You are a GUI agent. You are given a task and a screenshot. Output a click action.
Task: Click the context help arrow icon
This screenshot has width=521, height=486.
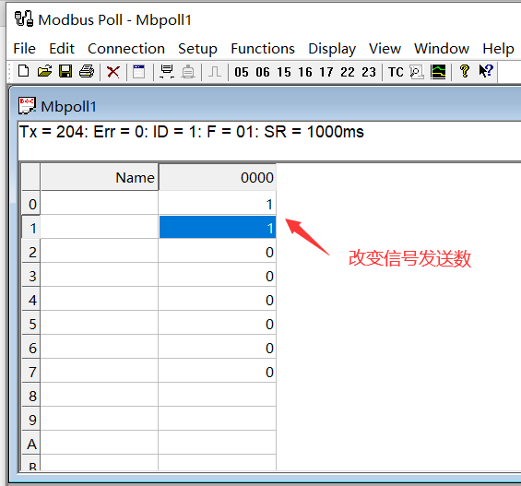pos(486,71)
